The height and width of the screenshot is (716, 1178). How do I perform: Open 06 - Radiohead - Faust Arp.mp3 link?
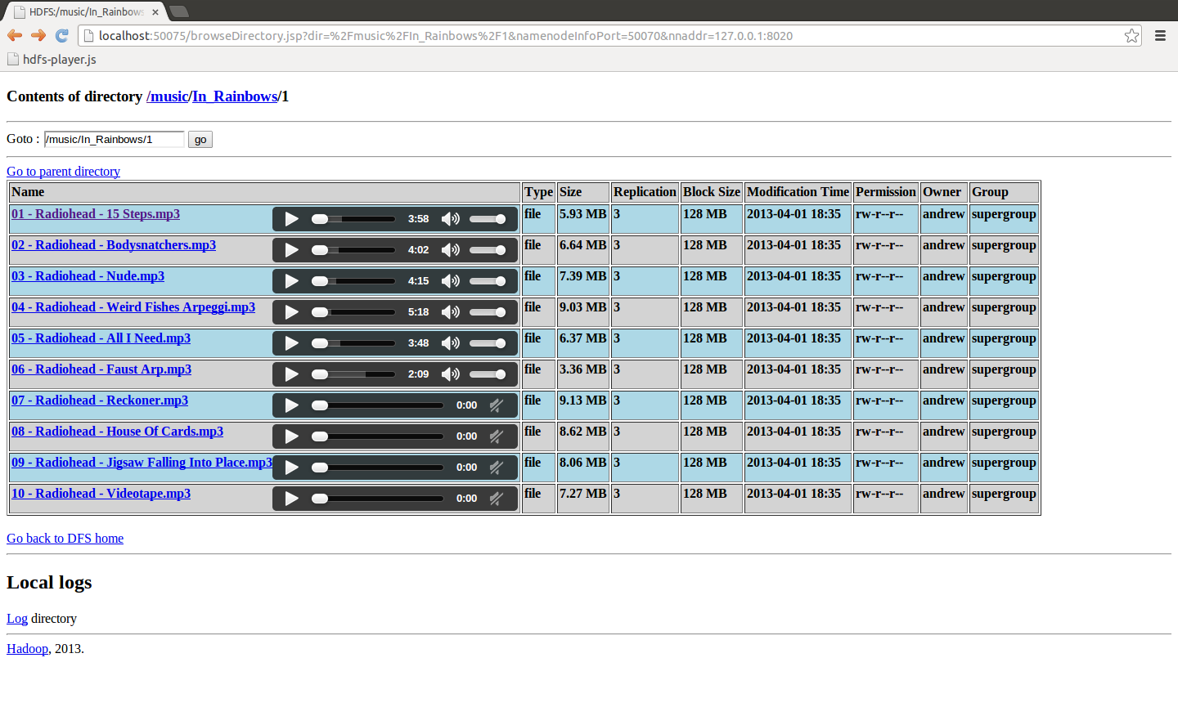click(x=101, y=369)
